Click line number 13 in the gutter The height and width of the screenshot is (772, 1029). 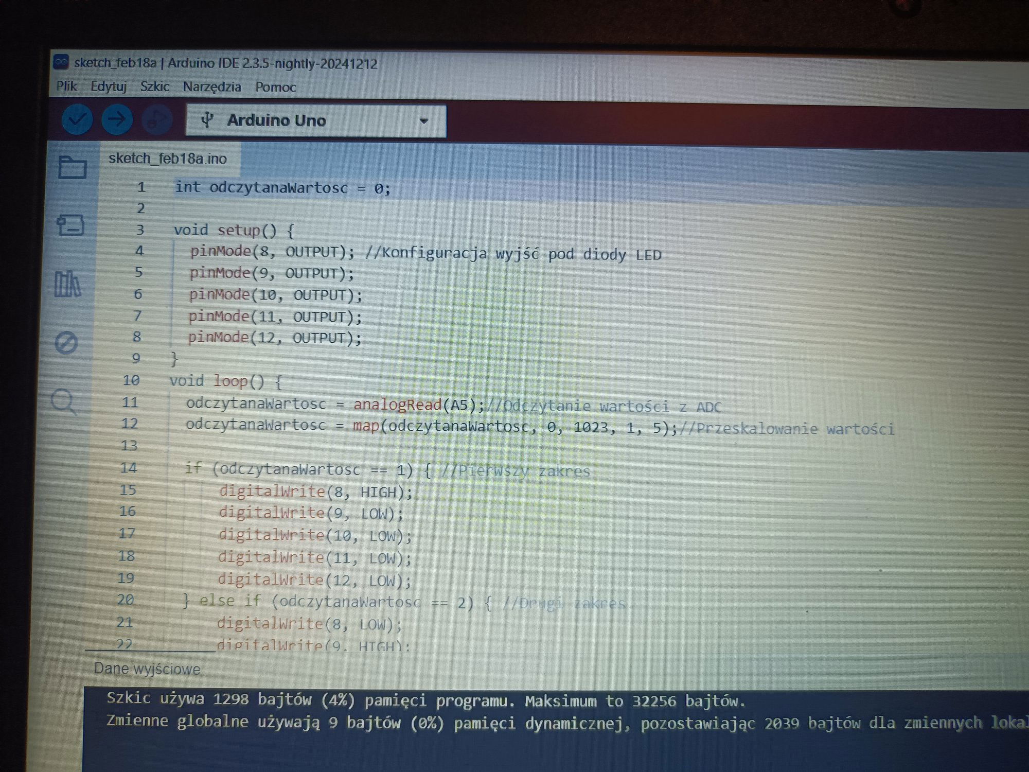[x=129, y=445]
